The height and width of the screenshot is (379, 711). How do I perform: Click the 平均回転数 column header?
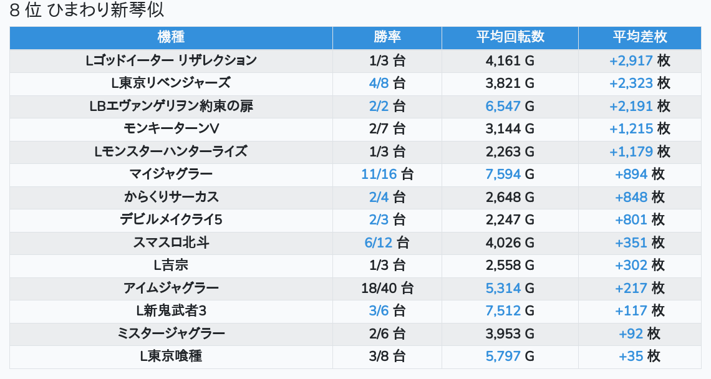point(510,37)
